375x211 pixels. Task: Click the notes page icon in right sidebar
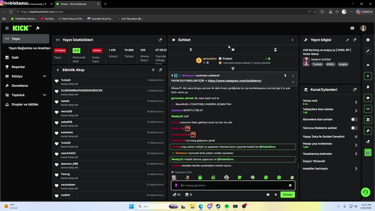click(368, 87)
